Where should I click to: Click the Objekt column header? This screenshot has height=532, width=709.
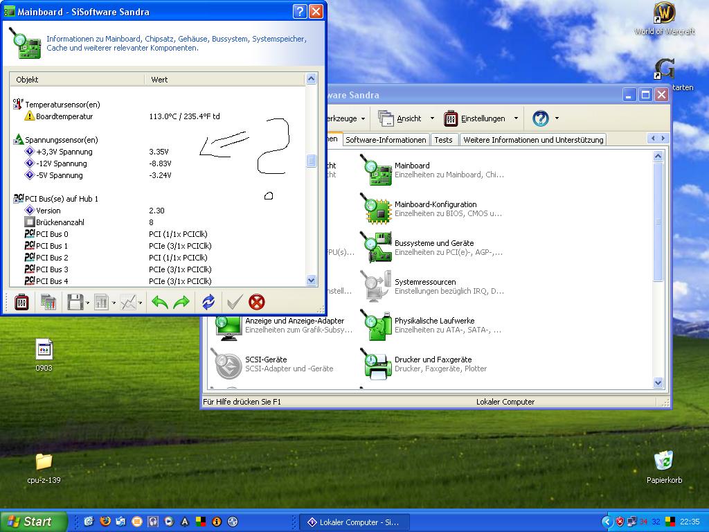click(77, 80)
